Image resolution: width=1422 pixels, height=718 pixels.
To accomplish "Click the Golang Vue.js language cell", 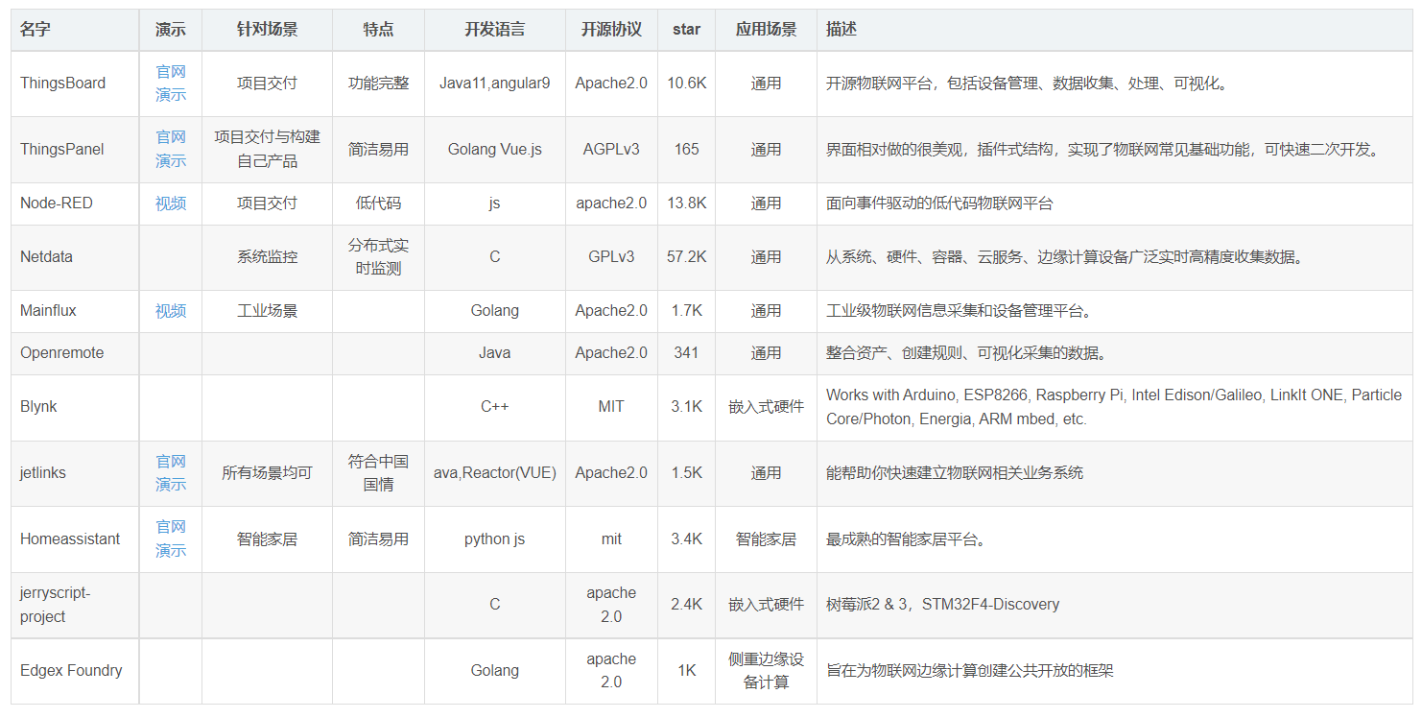I will click(495, 149).
